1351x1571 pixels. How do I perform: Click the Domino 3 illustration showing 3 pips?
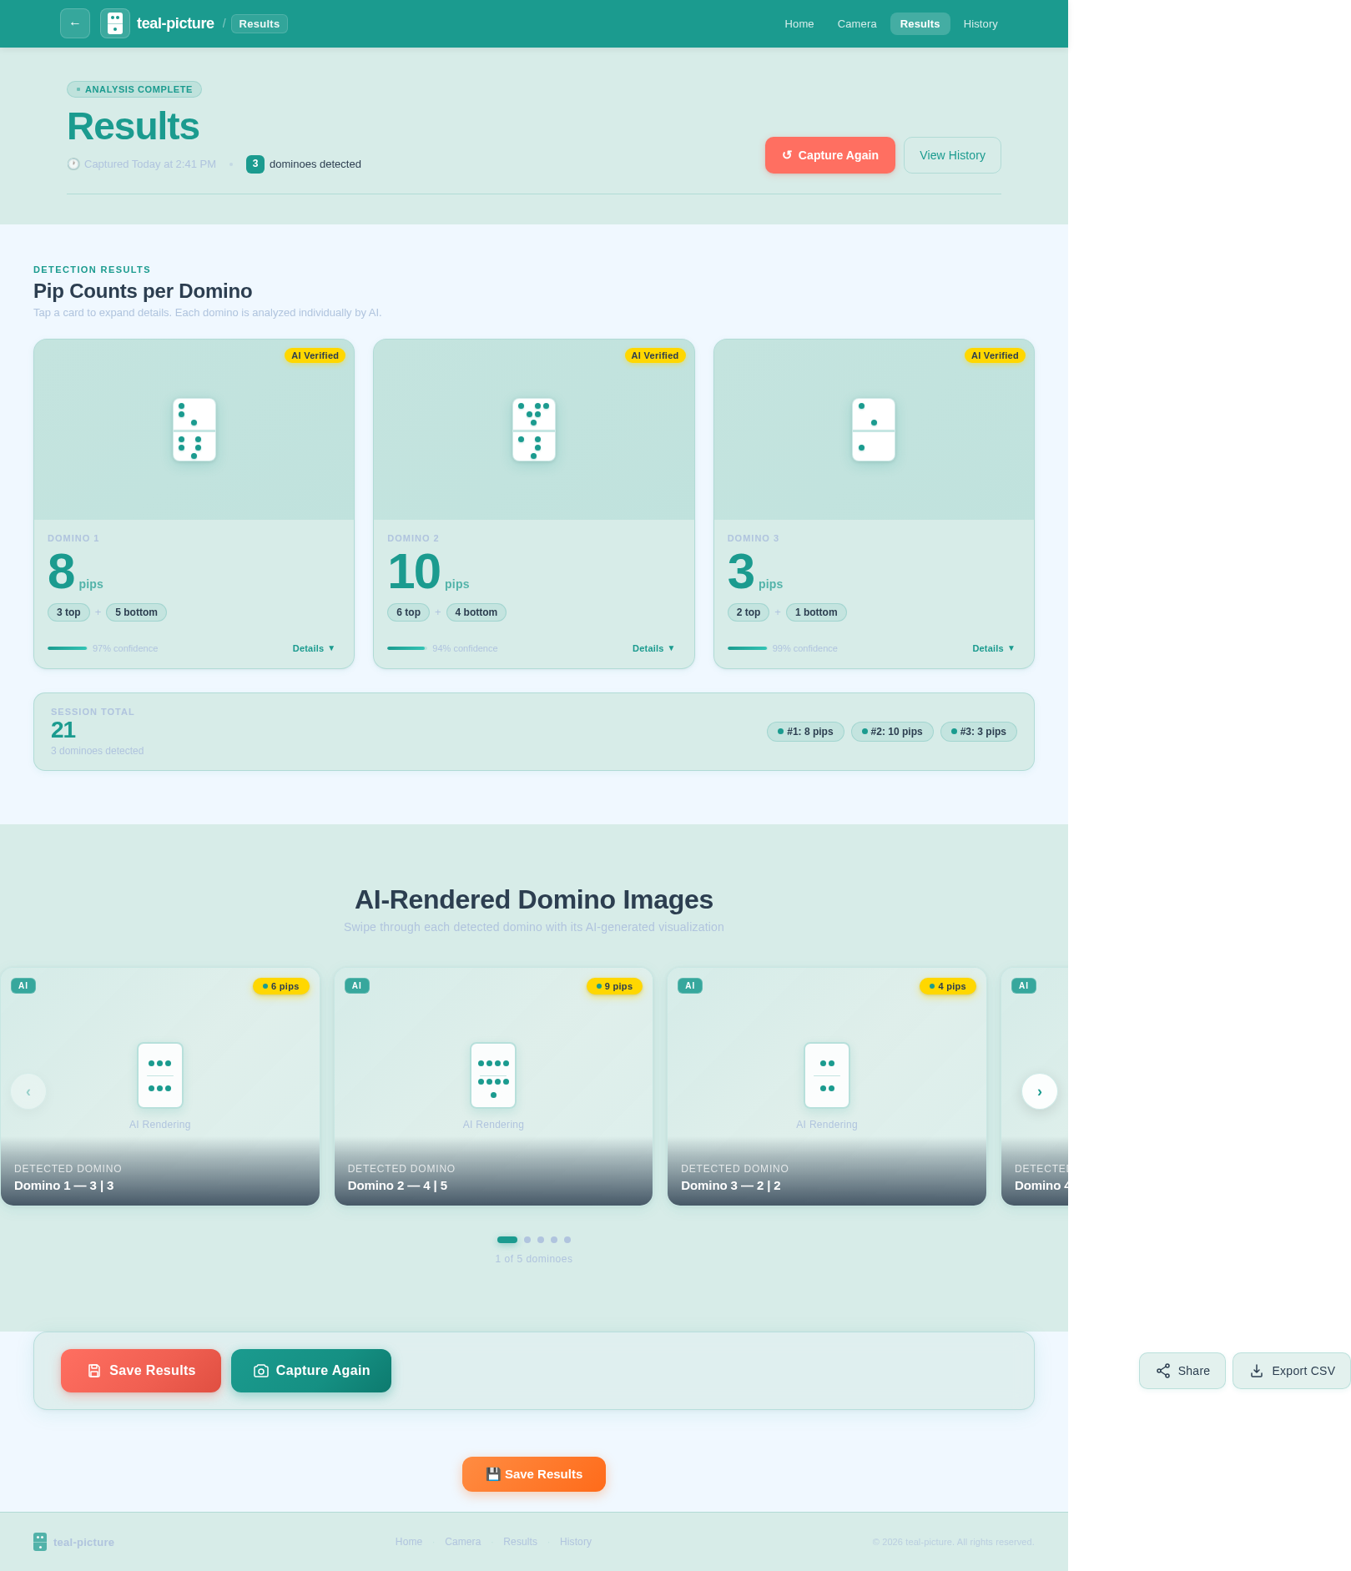pos(874,430)
